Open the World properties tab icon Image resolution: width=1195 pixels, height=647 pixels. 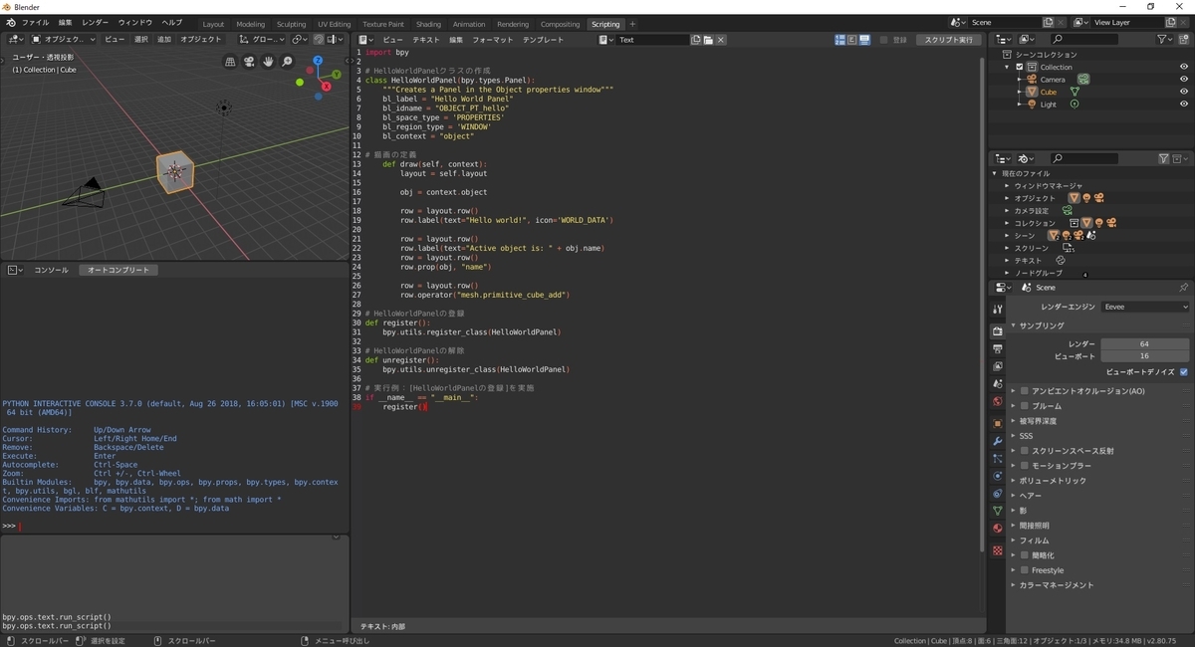997,402
